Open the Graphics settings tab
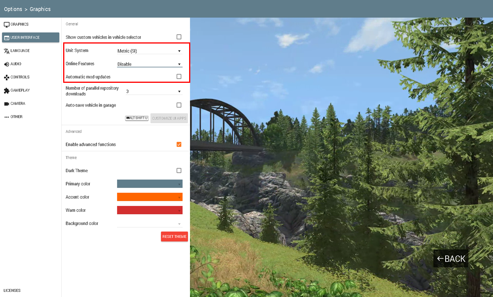 31,24
